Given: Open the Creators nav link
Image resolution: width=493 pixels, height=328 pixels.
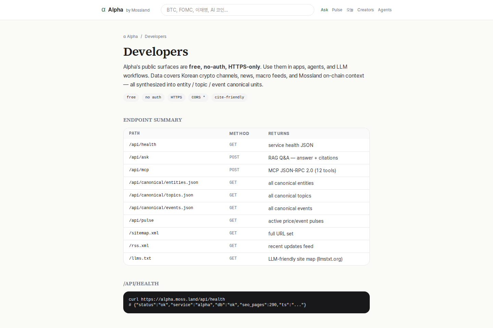Looking at the screenshot, I should point(365,10).
